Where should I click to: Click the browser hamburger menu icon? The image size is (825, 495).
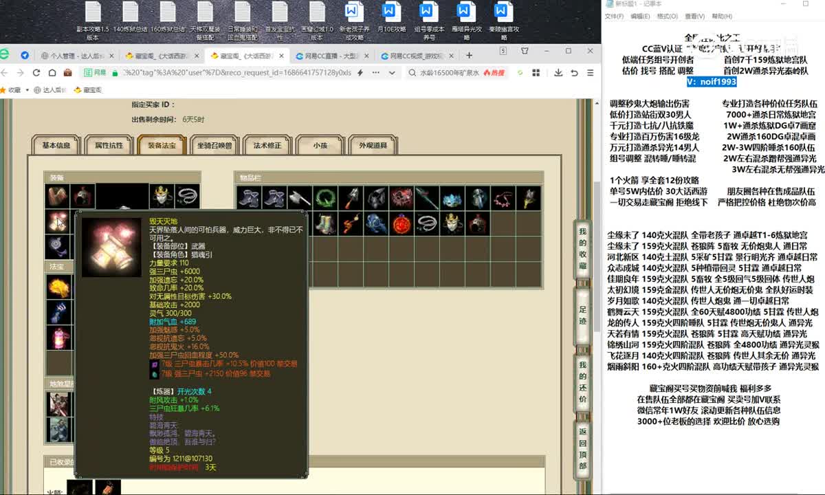pos(588,72)
